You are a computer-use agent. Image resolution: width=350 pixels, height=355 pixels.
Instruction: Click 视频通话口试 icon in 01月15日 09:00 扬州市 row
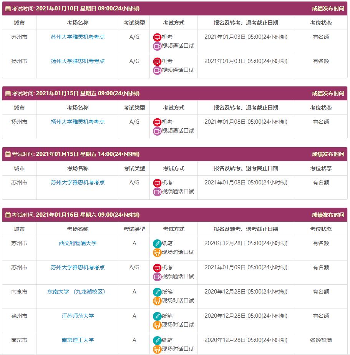pyautogui.click(x=157, y=131)
